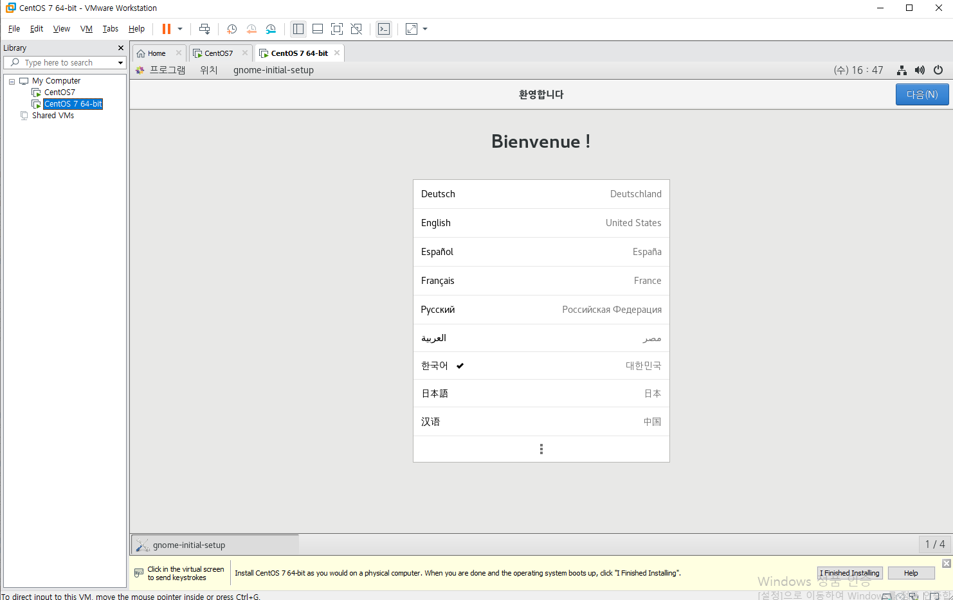The width and height of the screenshot is (953, 600).
Task: Select Shared VMs in the library
Action: tap(53, 116)
